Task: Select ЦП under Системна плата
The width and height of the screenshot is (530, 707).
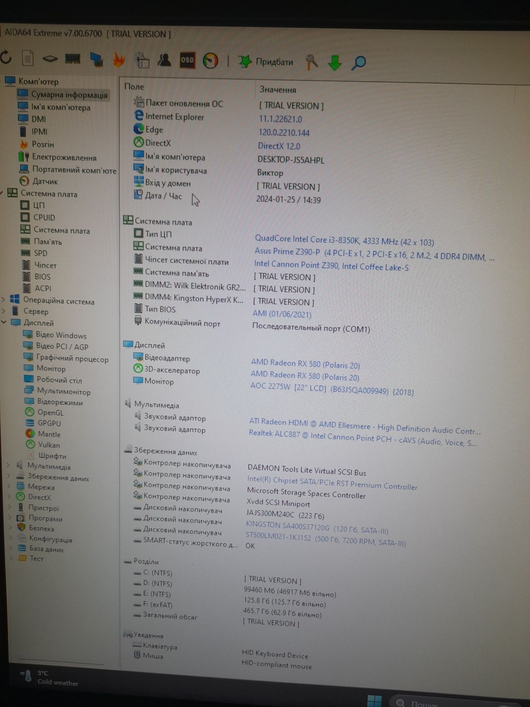Action: tap(33, 205)
